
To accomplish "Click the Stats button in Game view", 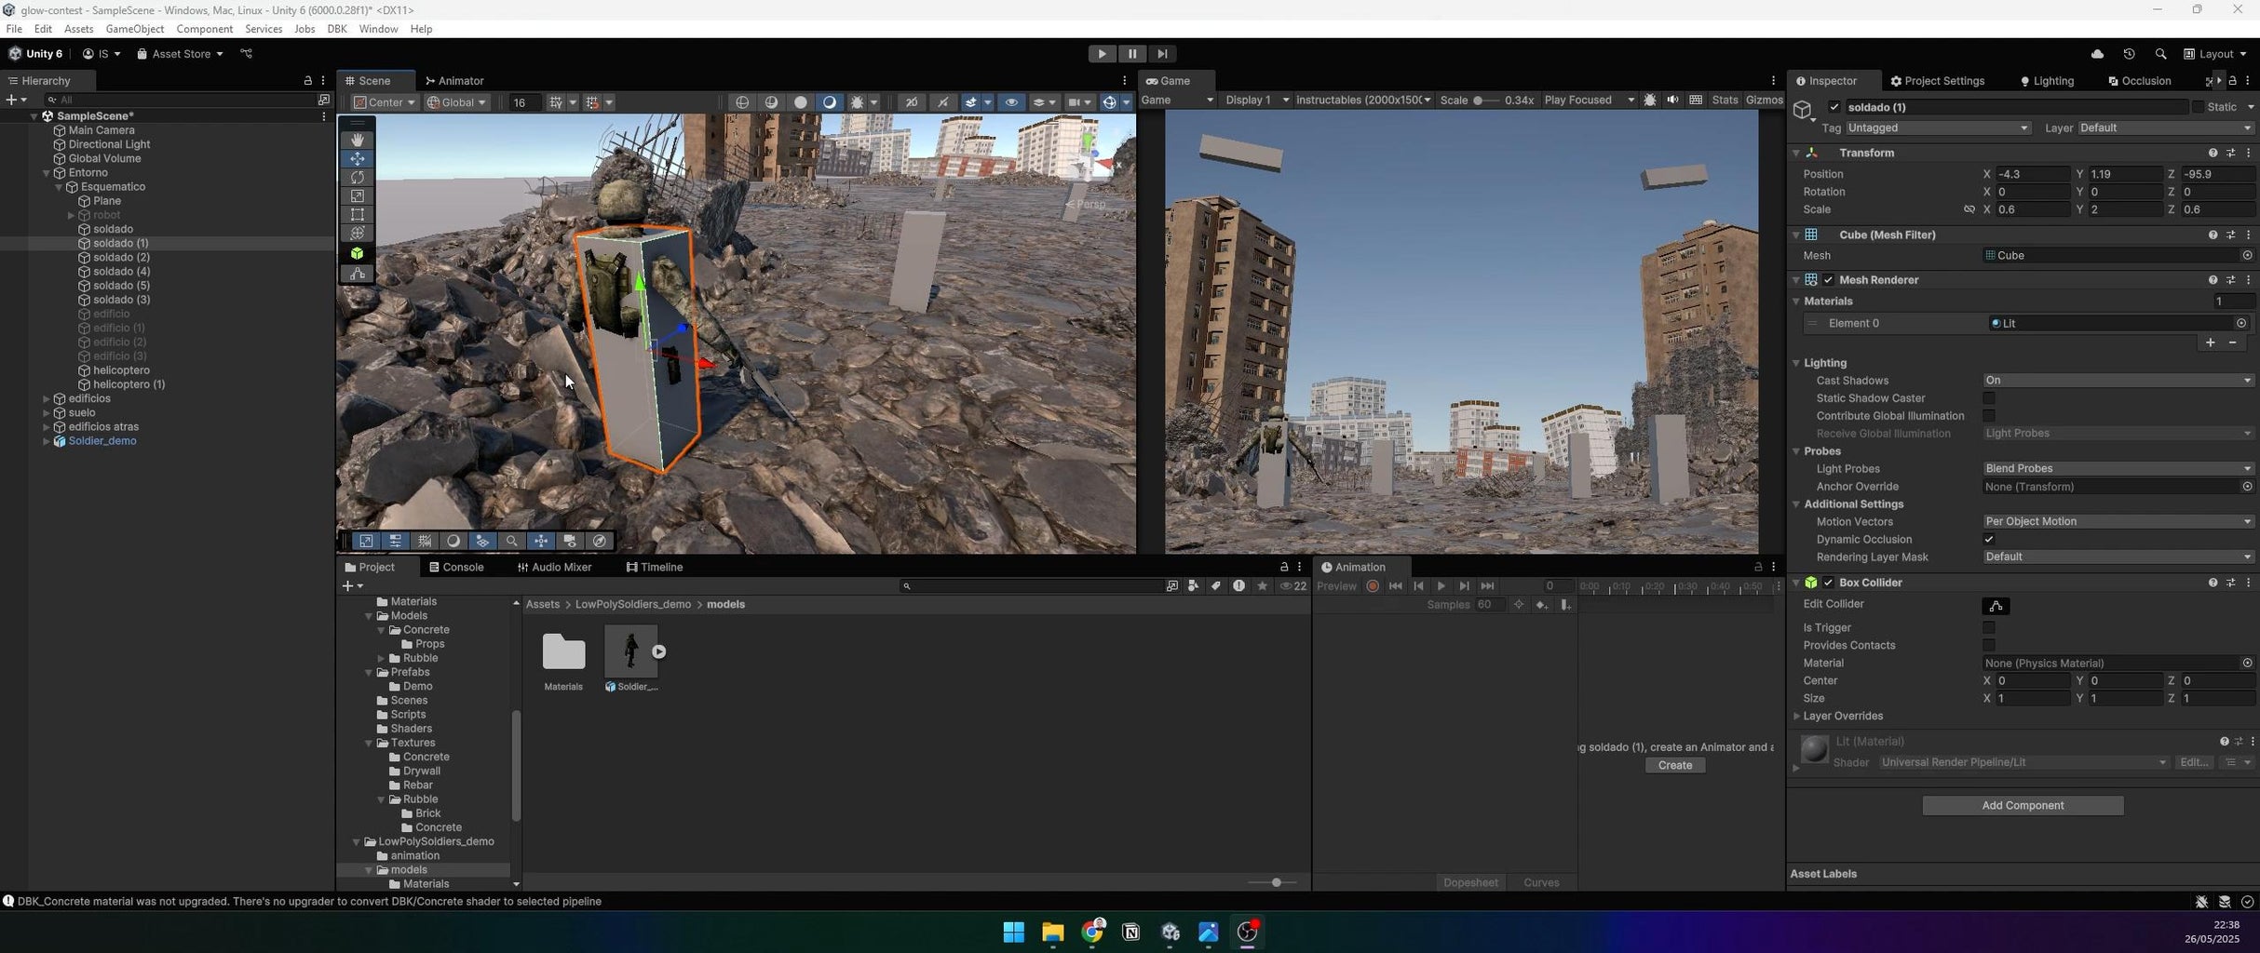I will [x=1725, y=100].
